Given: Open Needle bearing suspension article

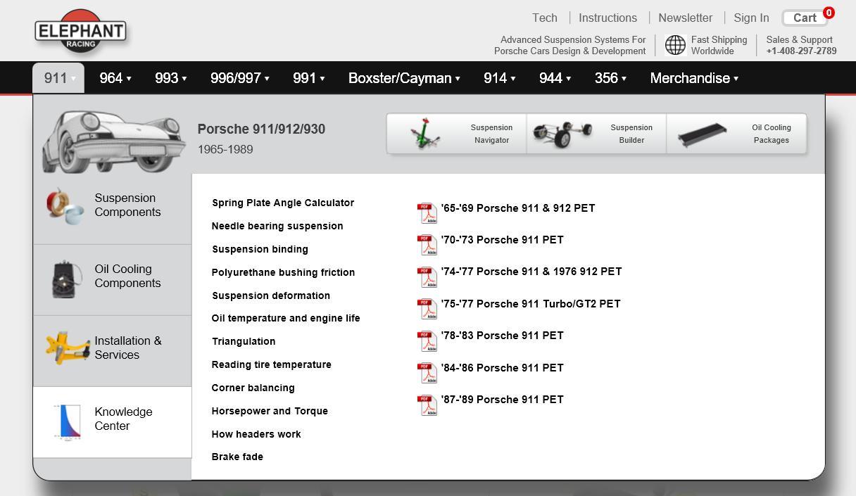Looking at the screenshot, I should tap(277, 226).
